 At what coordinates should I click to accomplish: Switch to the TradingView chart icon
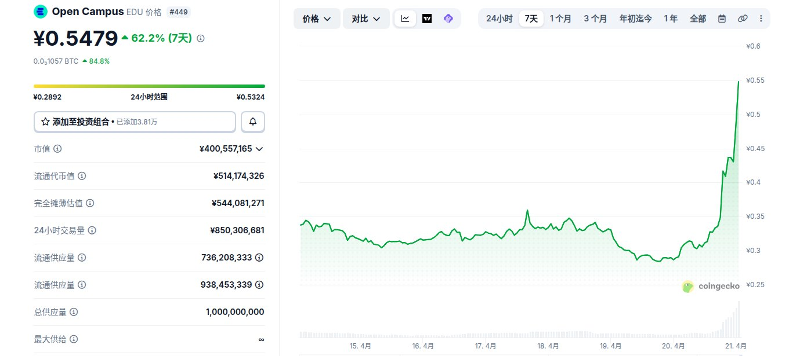click(x=427, y=19)
